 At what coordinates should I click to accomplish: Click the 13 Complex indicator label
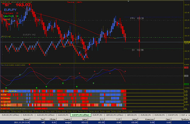(x=6, y=98)
